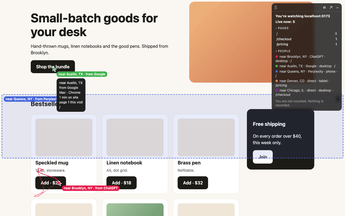Click the red dot beside Brooklyn visitor

[x=277, y=57]
